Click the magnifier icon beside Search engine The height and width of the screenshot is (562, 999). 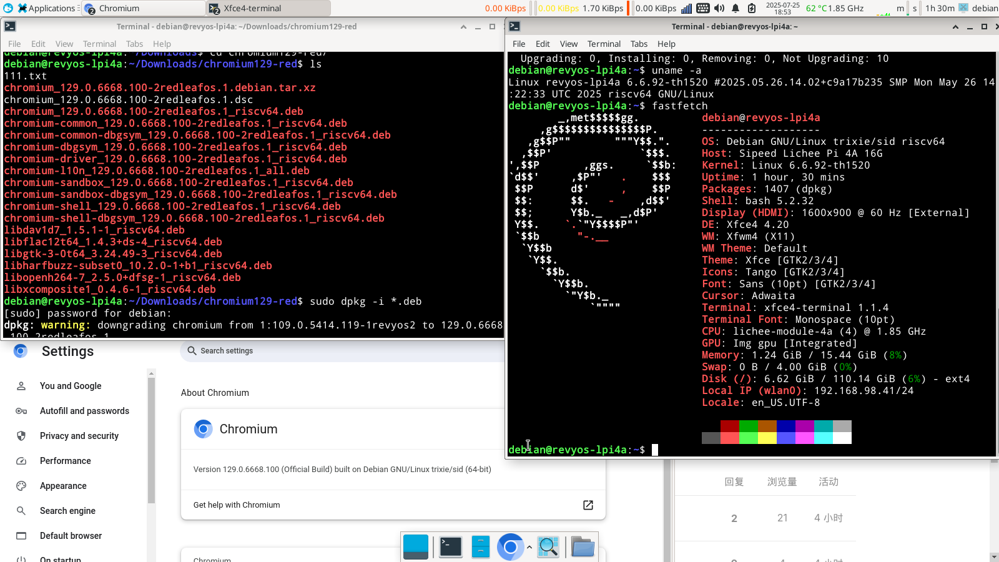tap(21, 511)
